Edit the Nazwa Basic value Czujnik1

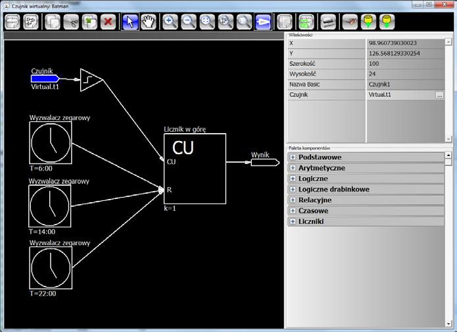[x=405, y=84]
